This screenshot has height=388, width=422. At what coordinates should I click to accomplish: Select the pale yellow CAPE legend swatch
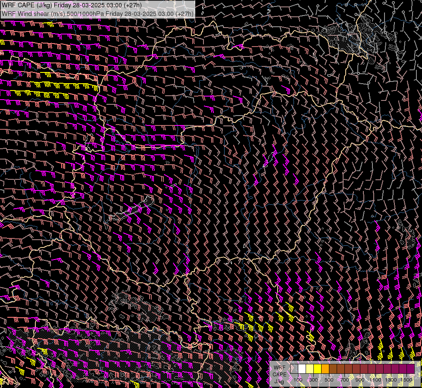click(310, 369)
